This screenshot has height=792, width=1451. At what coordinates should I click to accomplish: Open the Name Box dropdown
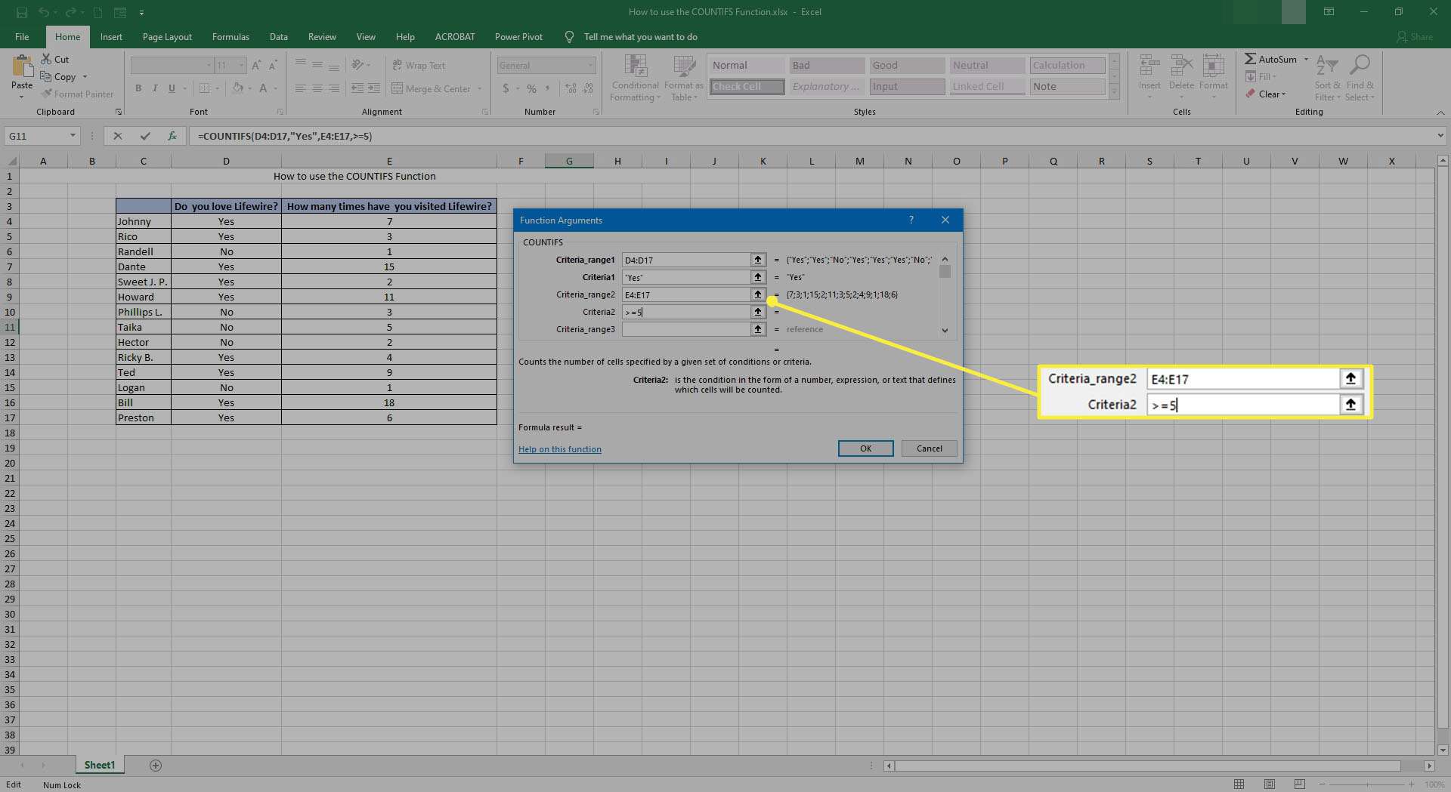[73, 136]
